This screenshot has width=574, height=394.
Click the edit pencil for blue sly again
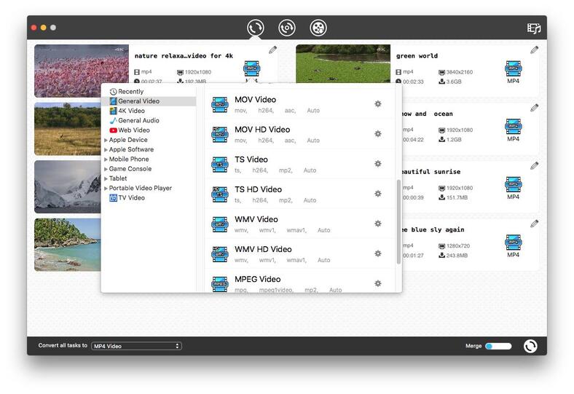point(534,224)
